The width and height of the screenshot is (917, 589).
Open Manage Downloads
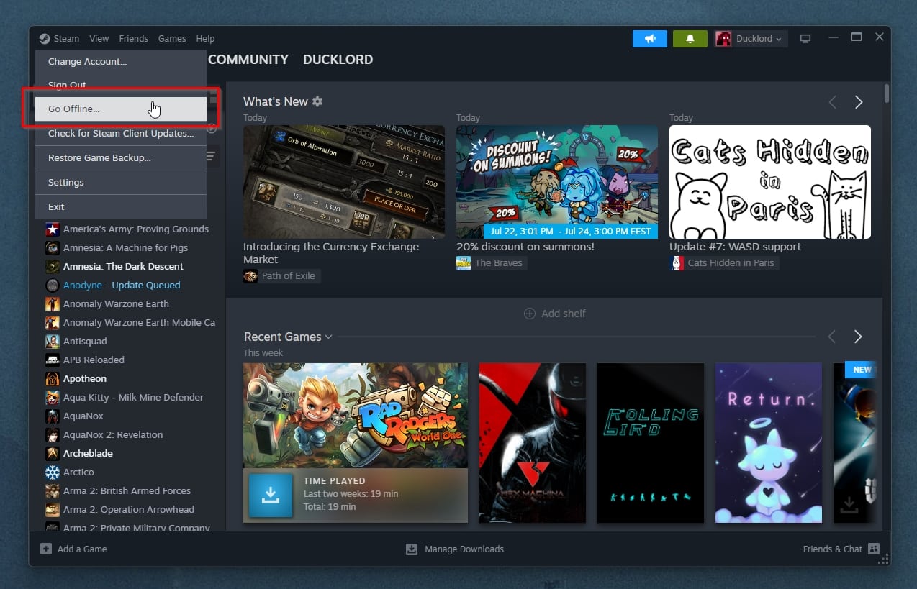(x=455, y=549)
